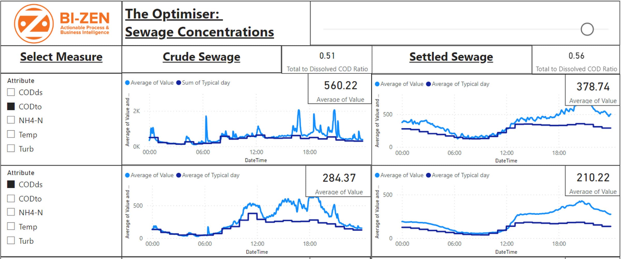The height and width of the screenshot is (259, 621).
Task: Click the slider handle in the header
Action: pyautogui.click(x=587, y=29)
